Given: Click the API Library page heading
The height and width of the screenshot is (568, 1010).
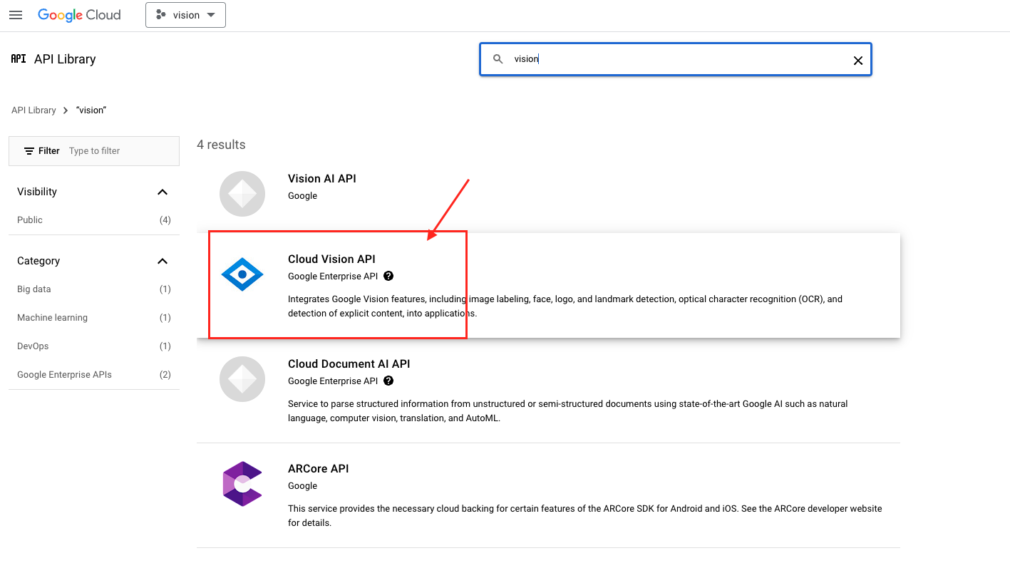Looking at the screenshot, I should [65, 59].
